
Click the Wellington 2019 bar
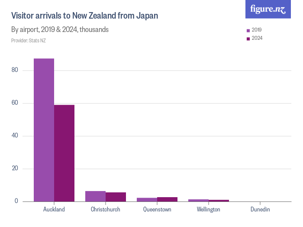pos(198,200)
